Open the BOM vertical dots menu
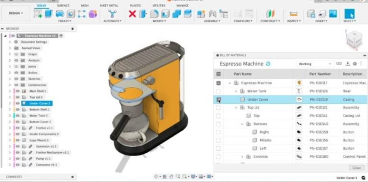This screenshot has width=368, height=182. [x=361, y=64]
